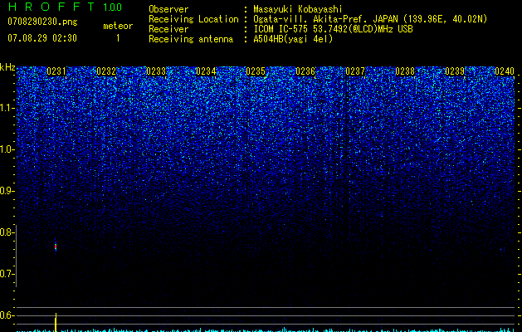
Task: Click the 0235 time marker
Action: click(256, 71)
